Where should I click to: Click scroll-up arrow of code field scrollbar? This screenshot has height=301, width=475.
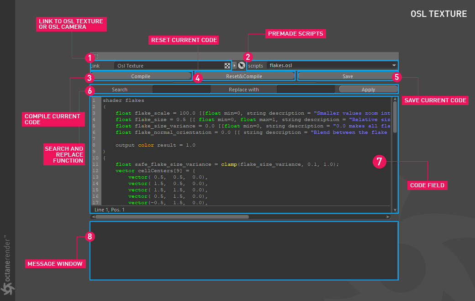(395, 99)
